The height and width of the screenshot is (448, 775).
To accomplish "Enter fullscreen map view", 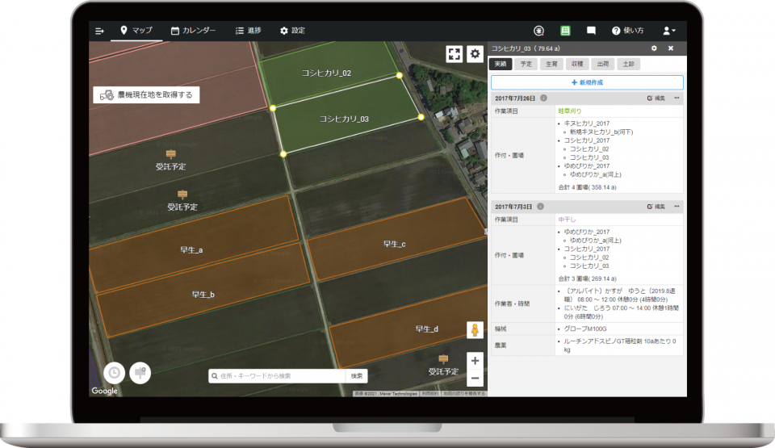I will (455, 54).
